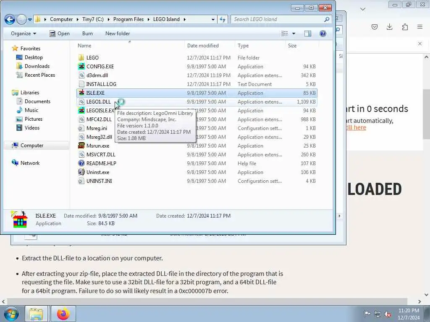
Task: Open Libraries in the navigation pane
Action: 30,93
